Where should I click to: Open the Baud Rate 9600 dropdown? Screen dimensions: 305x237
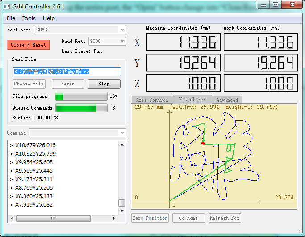[122, 41]
